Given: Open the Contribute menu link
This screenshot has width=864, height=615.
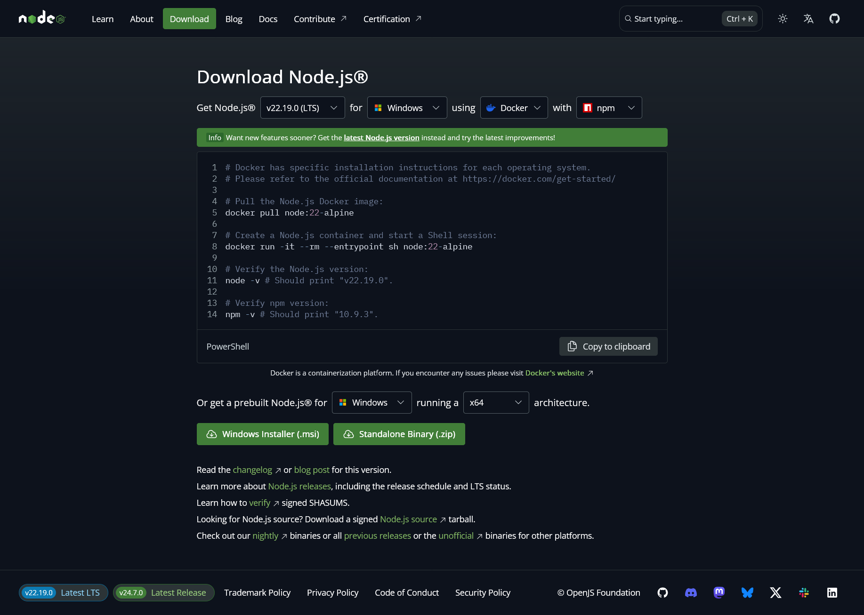Looking at the screenshot, I should [320, 19].
